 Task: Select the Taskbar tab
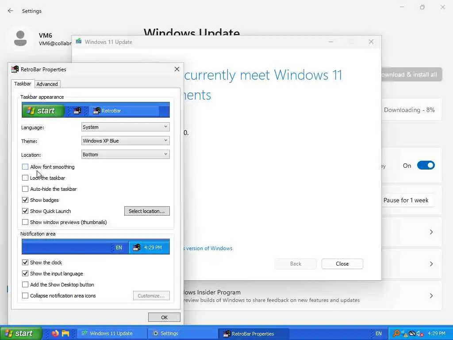tap(23, 84)
